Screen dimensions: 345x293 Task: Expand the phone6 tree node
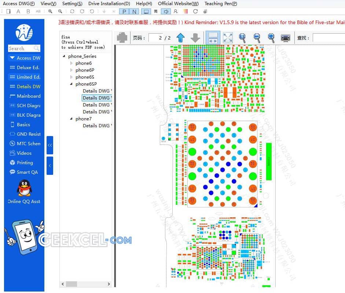point(71,63)
